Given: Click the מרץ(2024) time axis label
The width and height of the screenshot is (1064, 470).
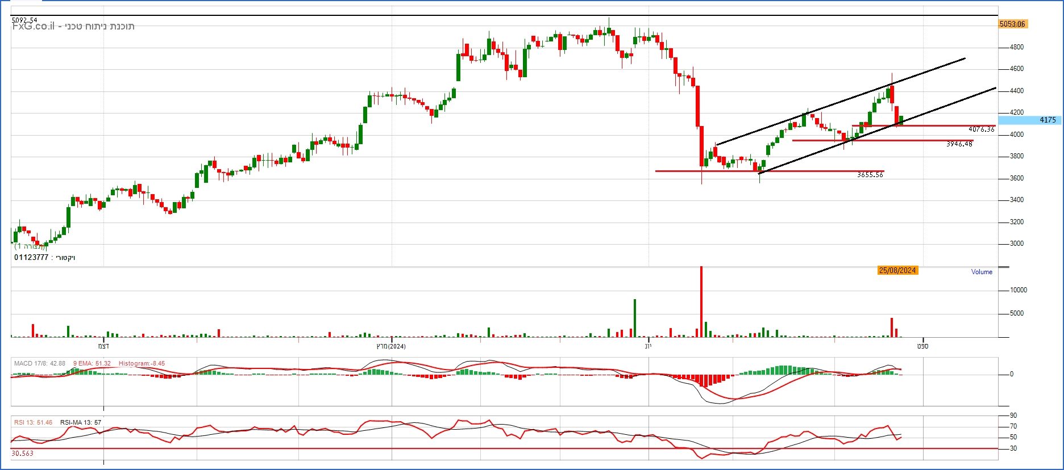Looking at the screenshot, I should [x=390, y=346].
